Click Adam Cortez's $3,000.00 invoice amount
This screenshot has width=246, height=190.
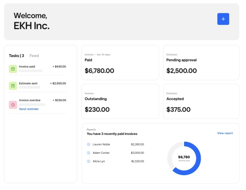tap(137, 153)
